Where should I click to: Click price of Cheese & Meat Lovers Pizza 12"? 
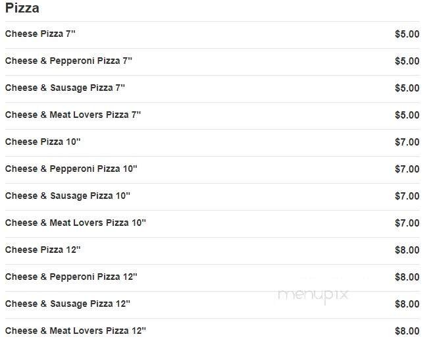pyautogui.click(x=407, y=331)
